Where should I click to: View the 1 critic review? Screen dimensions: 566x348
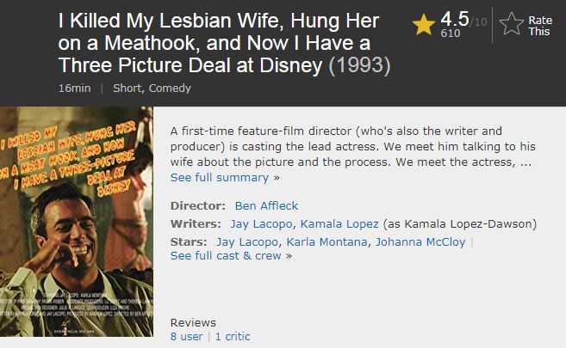coord(233,336)
